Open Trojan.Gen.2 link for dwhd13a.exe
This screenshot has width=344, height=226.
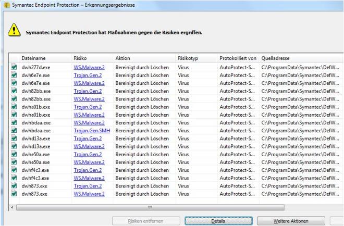[88, 139]
